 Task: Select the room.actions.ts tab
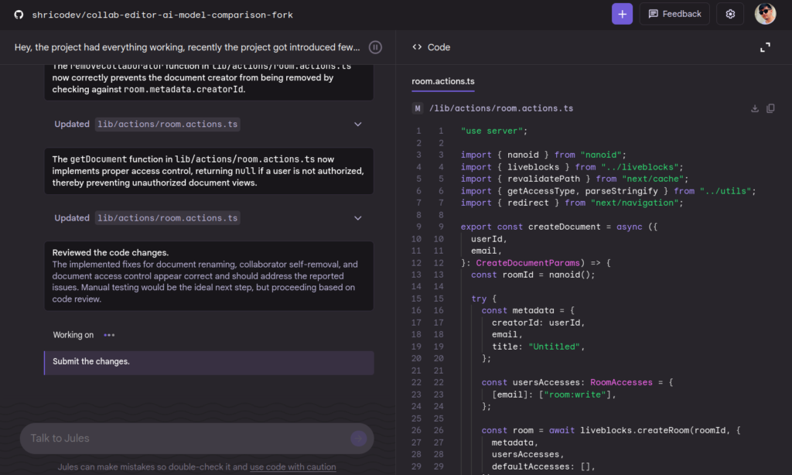[x=442, y=81]
